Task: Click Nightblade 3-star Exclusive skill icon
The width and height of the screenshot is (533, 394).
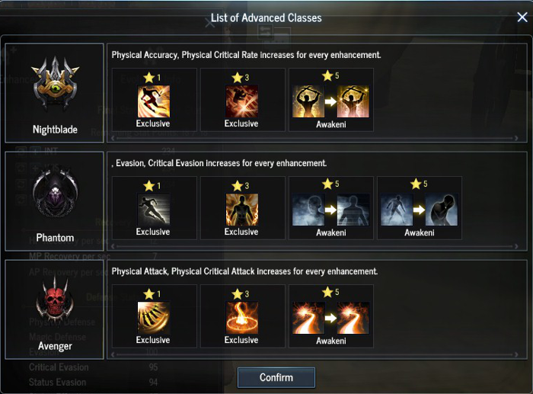Action: coord(241,101)
